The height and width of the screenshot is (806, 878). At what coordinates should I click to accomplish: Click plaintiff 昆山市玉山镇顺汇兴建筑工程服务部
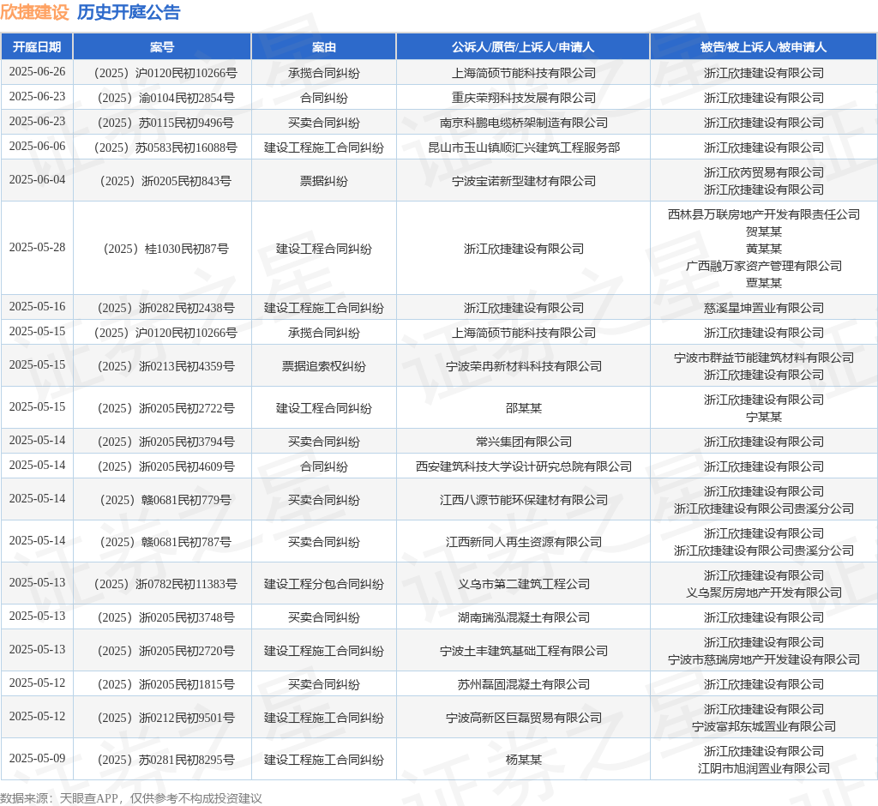coord(524,147)
